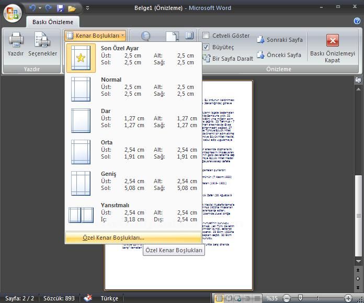Click the Previous page double-arrow button
Image resolution: width=364 pixels, height=303 pixels.
tap(358, 270)
